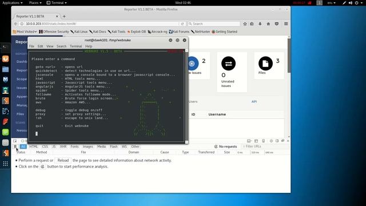
Task: Go to the Firefox home page icon
Action: 268,24
